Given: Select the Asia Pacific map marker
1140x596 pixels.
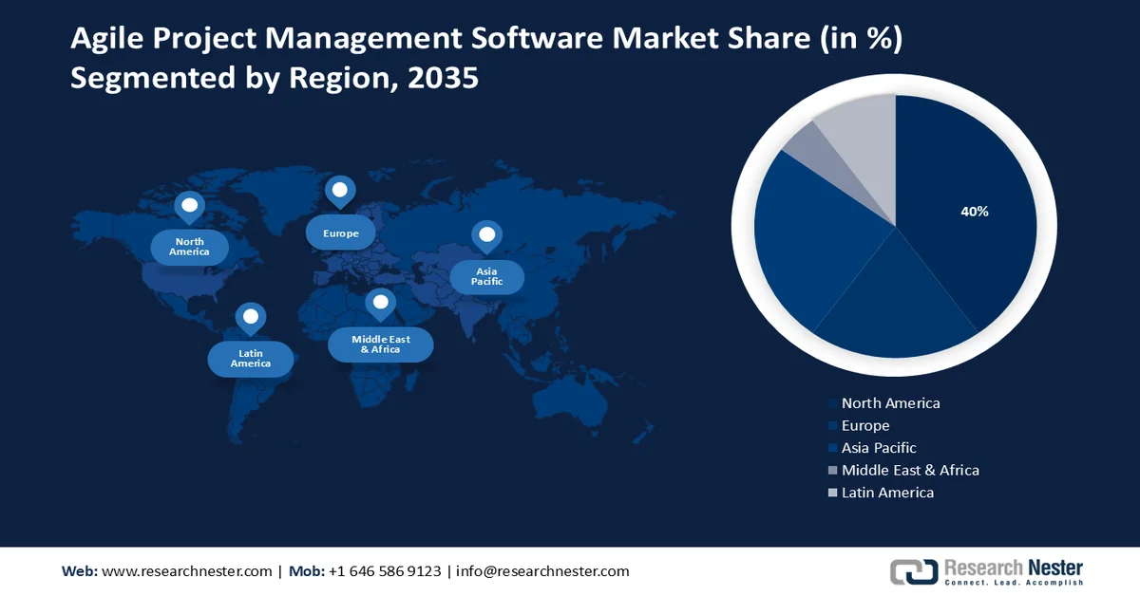Looking at the screenshot, I should point(487,234).
